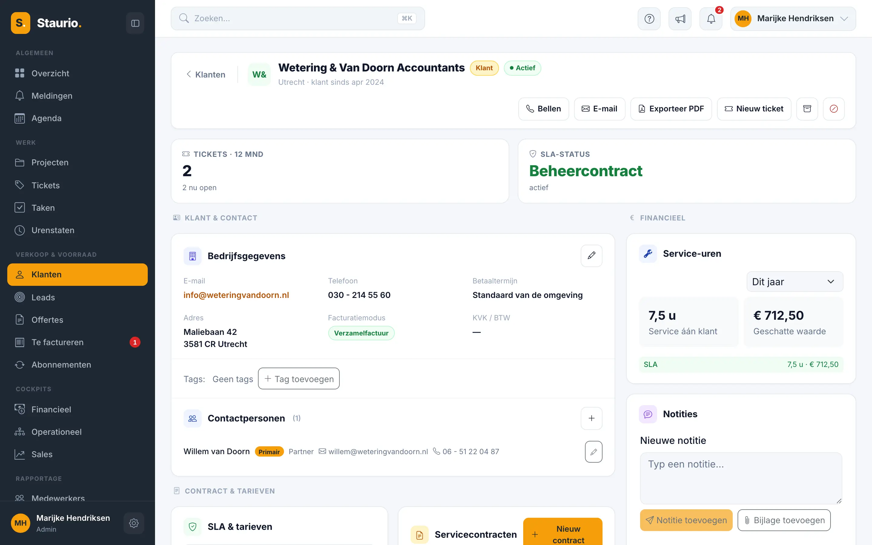Open info@weteringvandoorn.nl email link
The height and width of the screenshot is (545, 872).
[236, 295]
